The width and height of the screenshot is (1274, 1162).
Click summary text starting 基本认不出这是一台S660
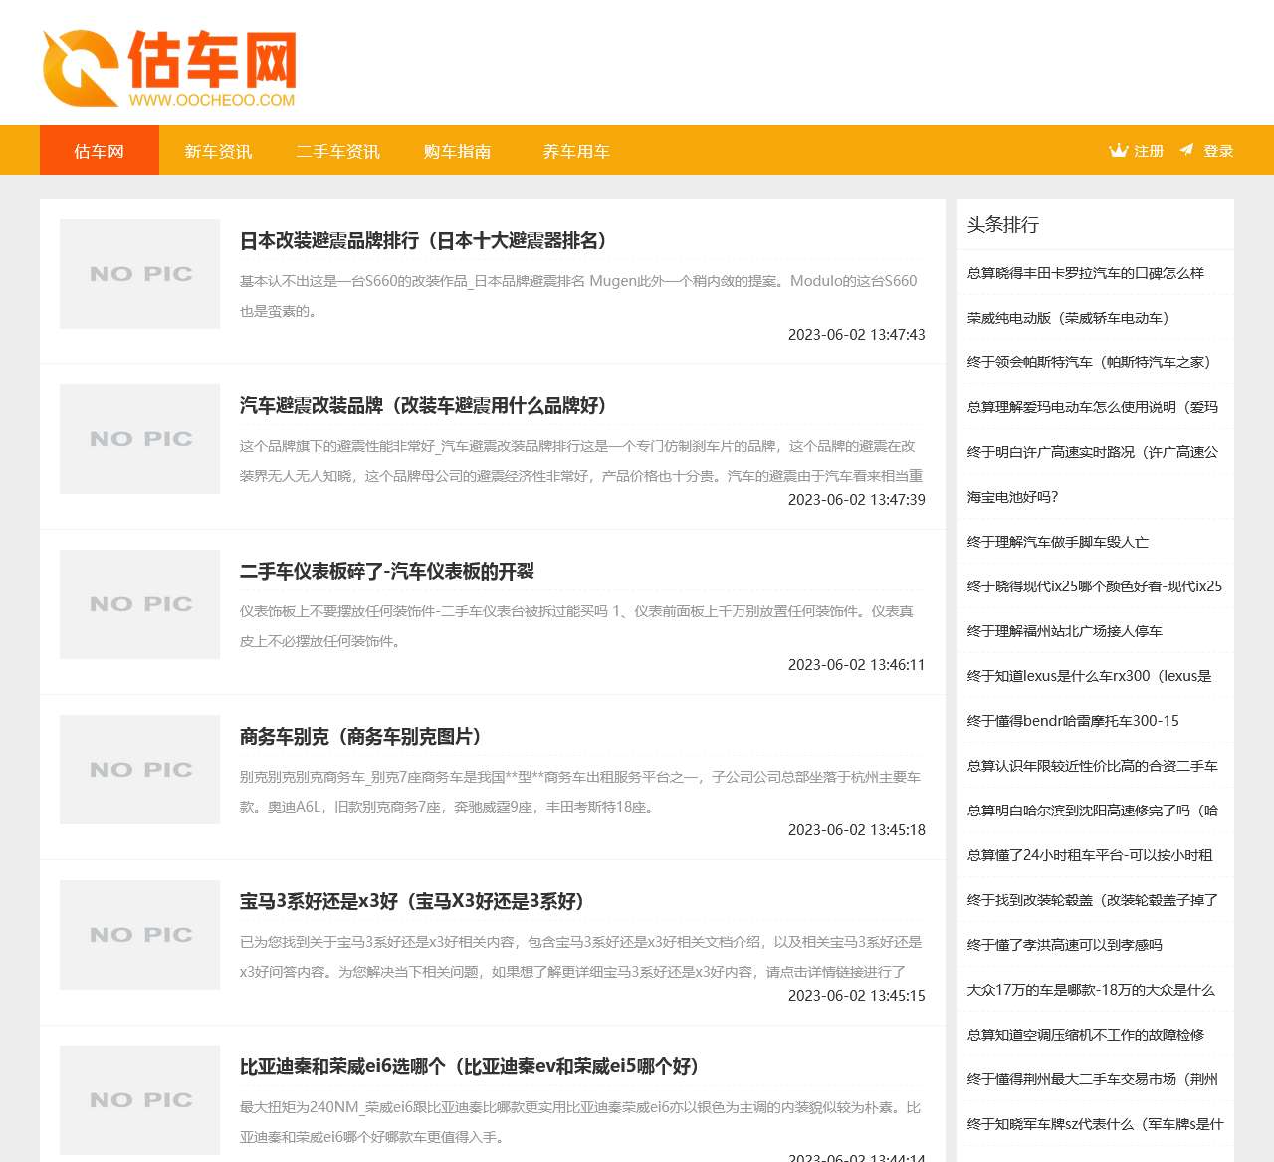click(578, 296)
